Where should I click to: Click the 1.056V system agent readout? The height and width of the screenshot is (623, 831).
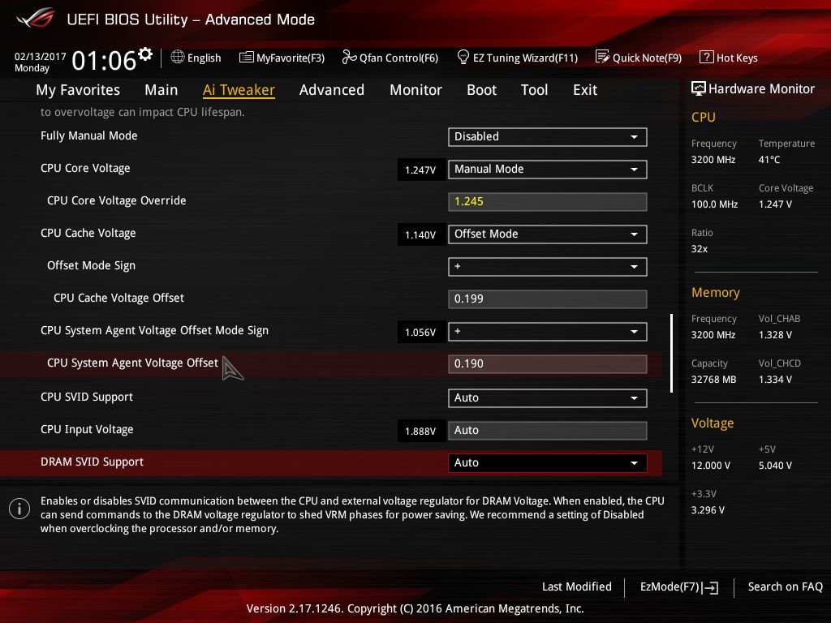click(421, 332)
